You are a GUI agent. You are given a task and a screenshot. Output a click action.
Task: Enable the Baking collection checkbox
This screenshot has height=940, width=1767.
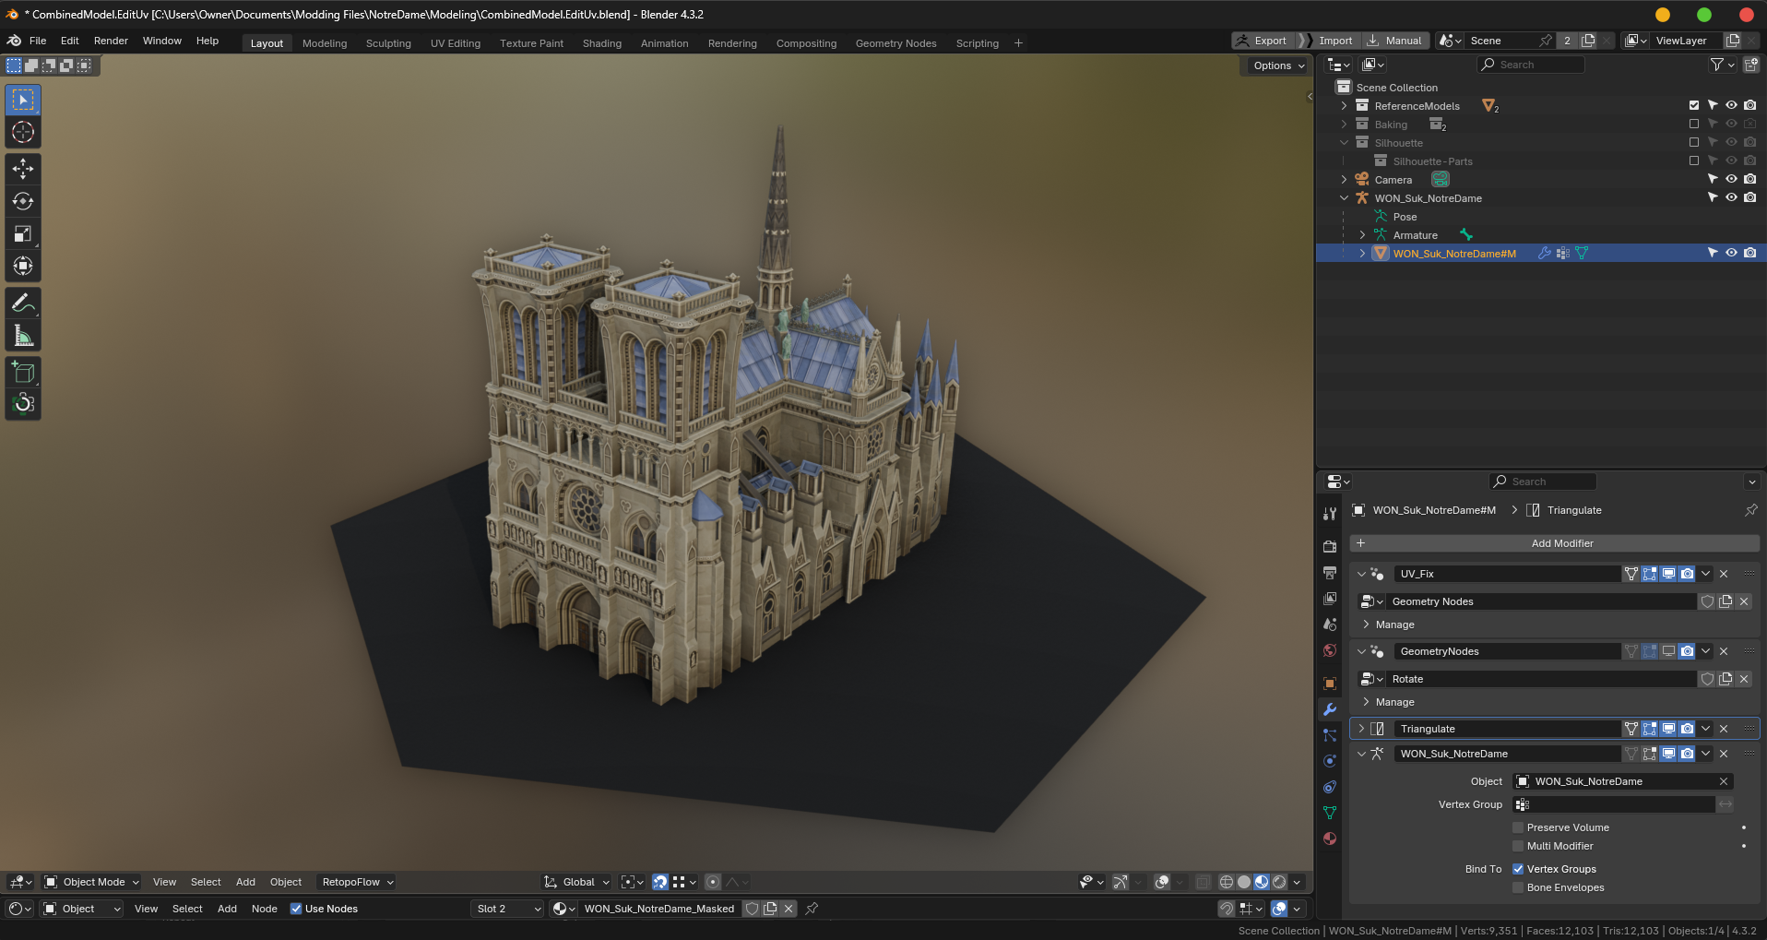point(1694,124)
